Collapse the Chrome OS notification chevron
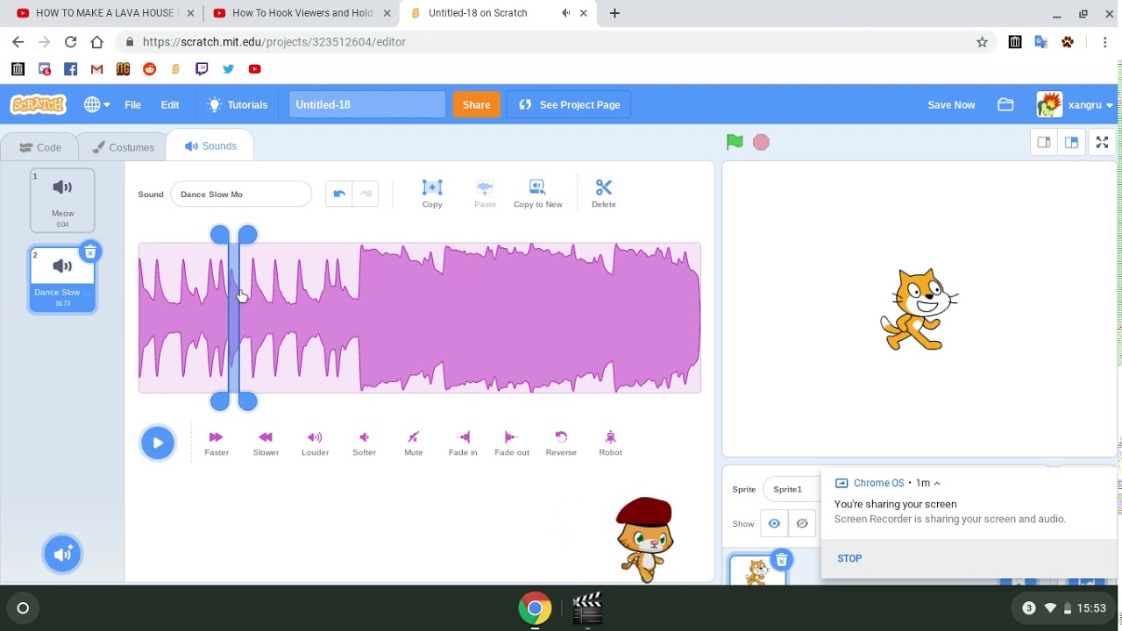This screenshot has width=1122, height=631. pos(937,483)
